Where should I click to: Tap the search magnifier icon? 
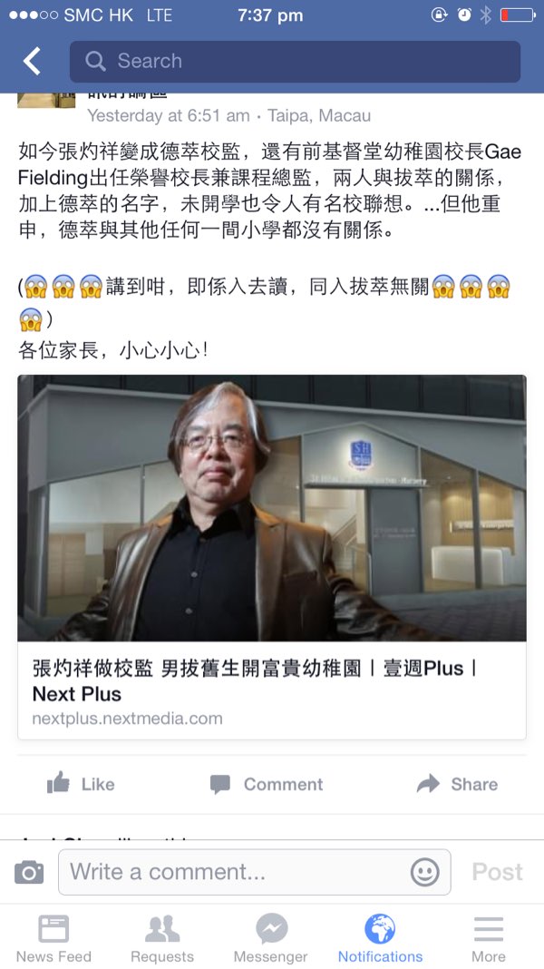(x=95, y=61)
